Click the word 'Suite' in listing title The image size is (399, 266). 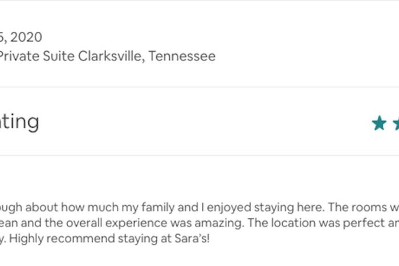click(x=59, y=56)
